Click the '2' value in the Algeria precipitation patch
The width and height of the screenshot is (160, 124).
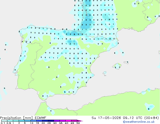(x=149, y=109)
